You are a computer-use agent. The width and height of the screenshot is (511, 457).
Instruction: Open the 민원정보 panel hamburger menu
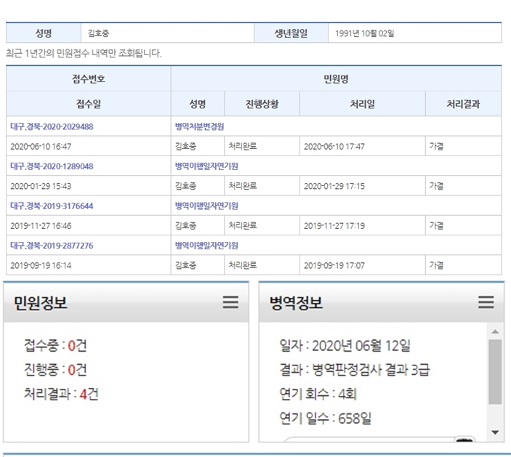[x=230, y=302]
